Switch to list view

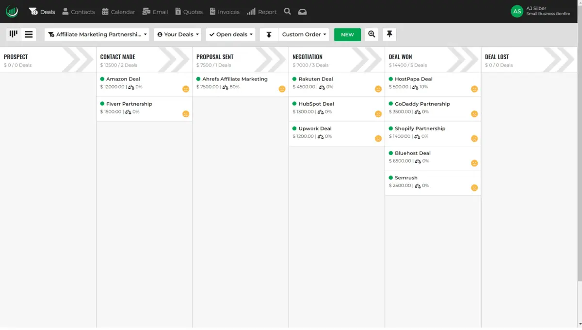click(29, 34)
